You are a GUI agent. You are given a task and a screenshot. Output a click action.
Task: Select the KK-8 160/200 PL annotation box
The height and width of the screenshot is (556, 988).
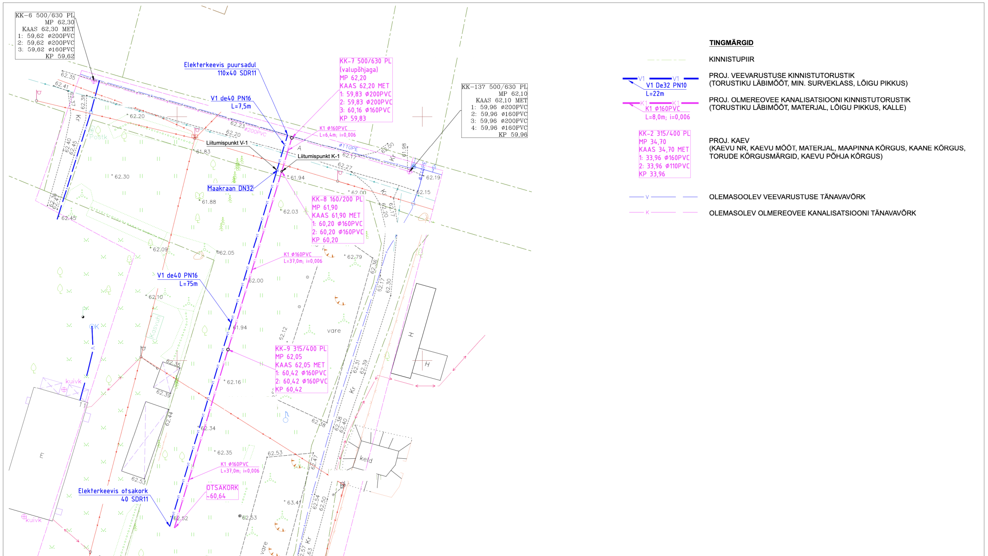point(338,220)
